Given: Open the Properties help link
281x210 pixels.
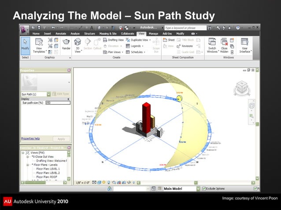Looking at the screenshot, I should coord(30,138).
